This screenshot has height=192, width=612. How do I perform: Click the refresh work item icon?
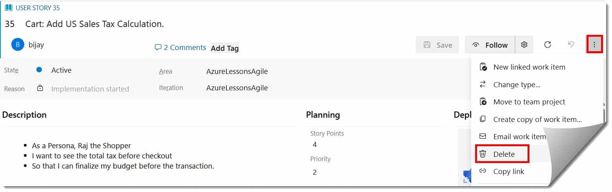point(547,45)
